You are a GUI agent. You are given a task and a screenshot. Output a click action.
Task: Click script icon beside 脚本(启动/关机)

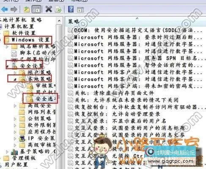[x=14, y=53]
